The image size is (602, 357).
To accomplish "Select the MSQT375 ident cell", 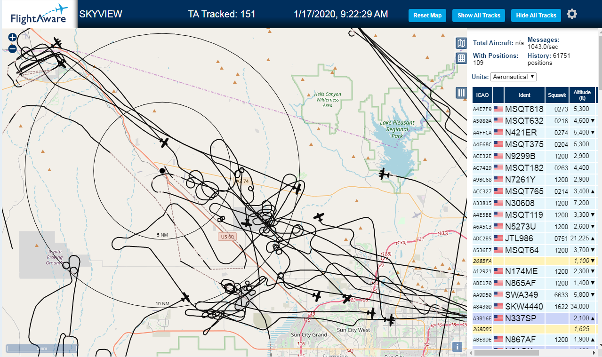I will click(x=524, y=144).
